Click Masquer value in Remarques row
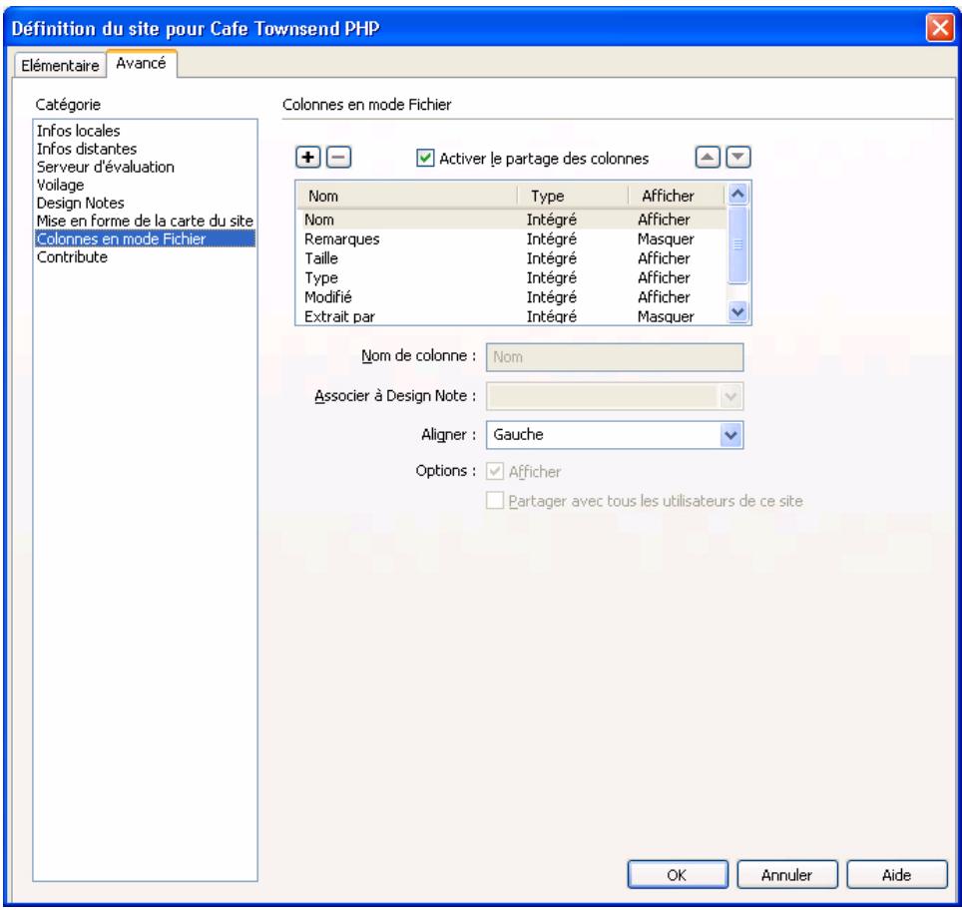 click(x=666, y=239)
